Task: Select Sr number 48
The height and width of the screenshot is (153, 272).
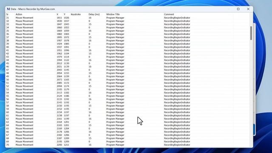Action: pos(8,73)
